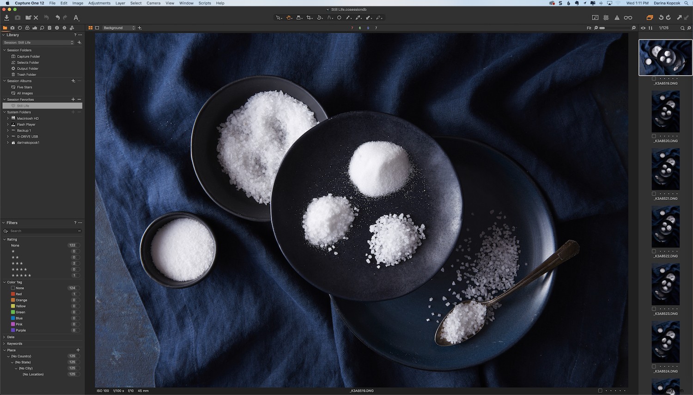Viewport: 693px width, 395px height.
Task: Collapse the Session Albums section
Action: tap(4, 81)
